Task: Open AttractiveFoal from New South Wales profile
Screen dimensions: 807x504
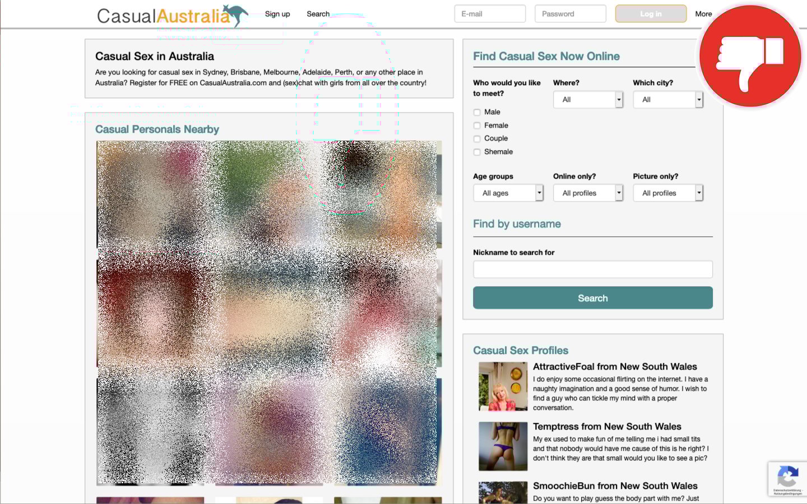Action: pyautogui.click(x=615, y=367)
